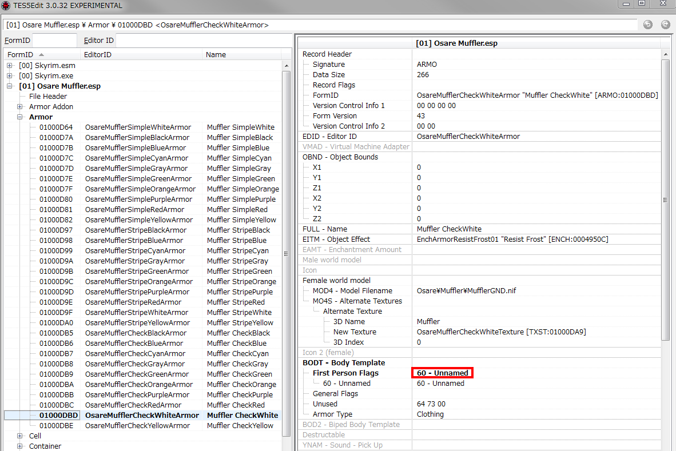This screenshot has height=451, width=676.
Task: Collapse the Armor group
Action: click(x=20, y=117)
